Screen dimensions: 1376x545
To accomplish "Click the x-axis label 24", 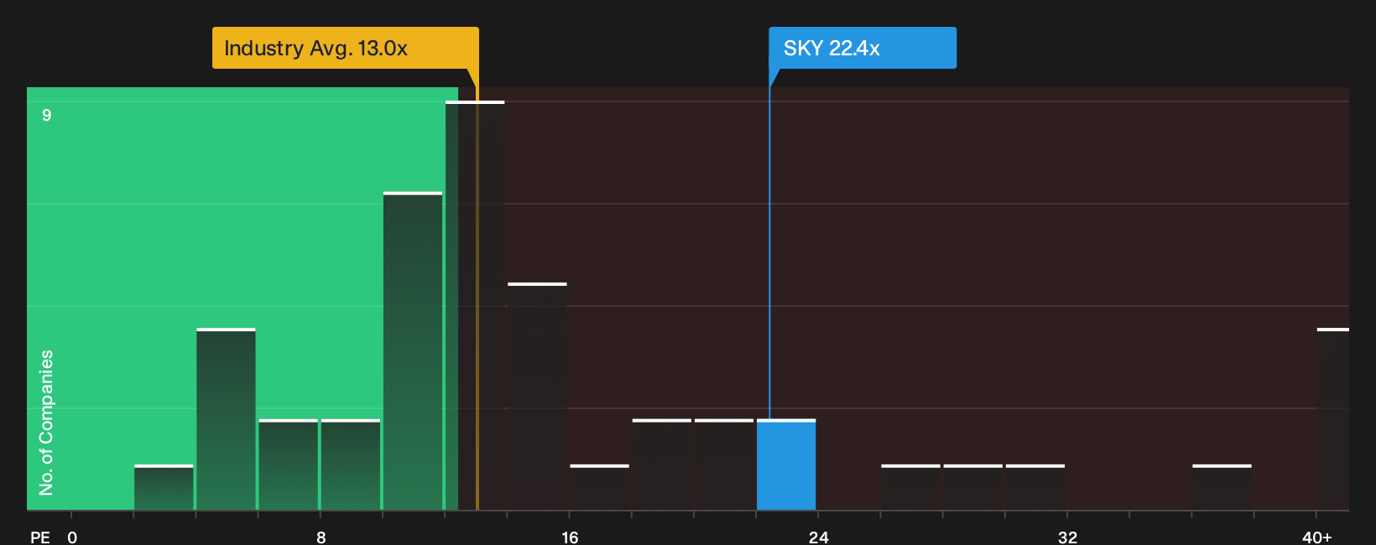I will click(x=819, y=537).
